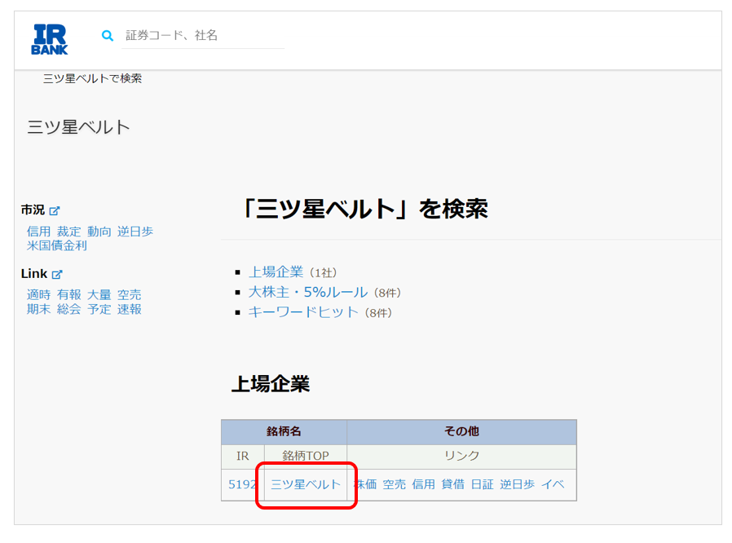The image size is (732, 543).
Task: Open the 速報 link in sidebar
Action: coord(129,309)
